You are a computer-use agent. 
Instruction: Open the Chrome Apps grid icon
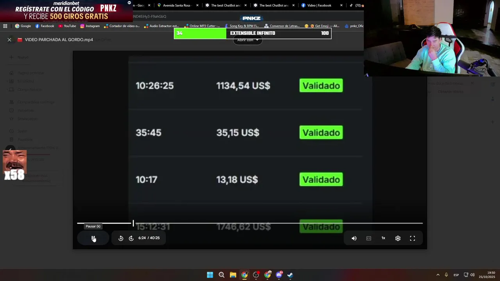5,26
